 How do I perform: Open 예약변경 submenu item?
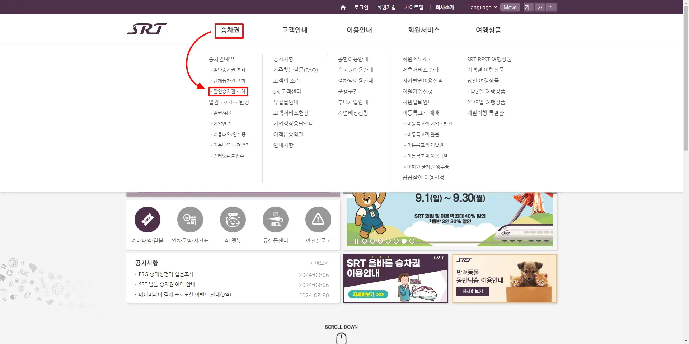(x=222, y=124)
